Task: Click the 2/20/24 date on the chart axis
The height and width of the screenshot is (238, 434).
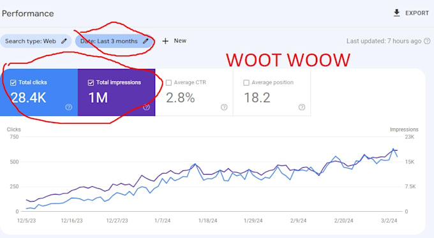Action: click(343, 221)
